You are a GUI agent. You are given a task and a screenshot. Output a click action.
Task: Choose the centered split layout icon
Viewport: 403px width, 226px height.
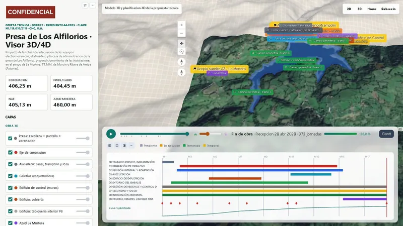point(117,146)
